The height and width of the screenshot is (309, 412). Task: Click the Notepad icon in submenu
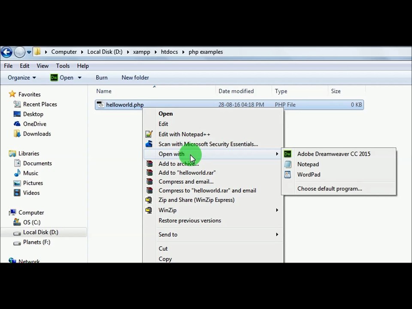(288, 164)
